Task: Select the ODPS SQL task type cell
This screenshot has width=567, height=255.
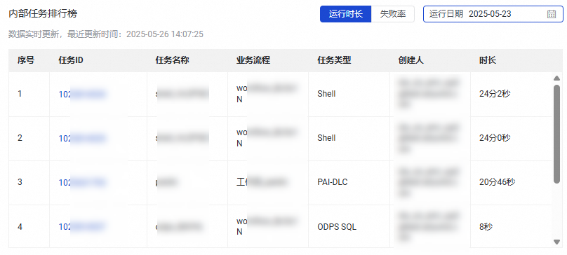Action: point(337,227)
